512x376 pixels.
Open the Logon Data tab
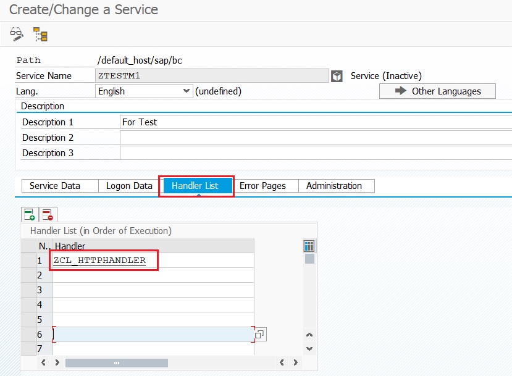129,186
